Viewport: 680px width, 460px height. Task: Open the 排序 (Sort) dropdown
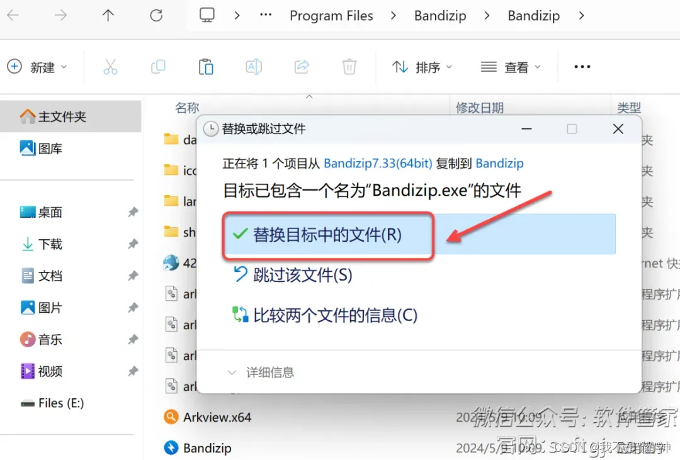[x=422, y=67]
